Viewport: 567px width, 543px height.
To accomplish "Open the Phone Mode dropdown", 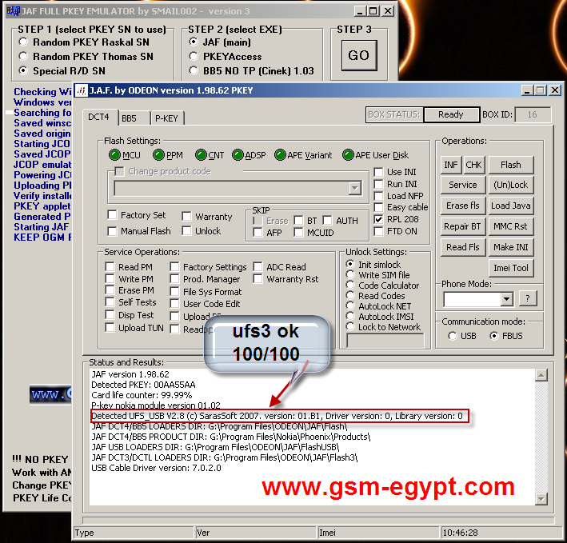I will pyautogui.click(x=506, y=299).
